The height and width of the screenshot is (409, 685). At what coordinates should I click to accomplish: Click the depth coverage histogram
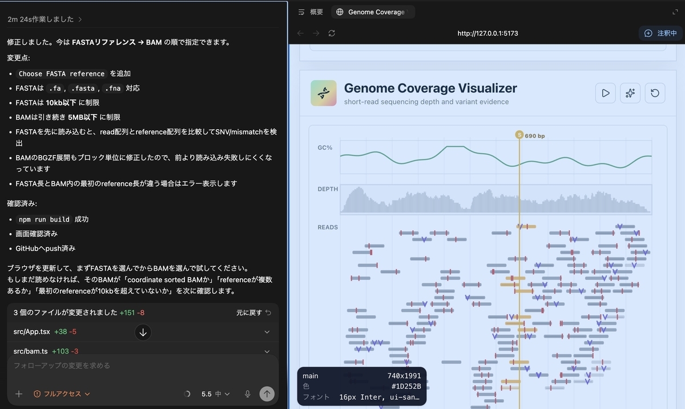click(x=495, y=199)
